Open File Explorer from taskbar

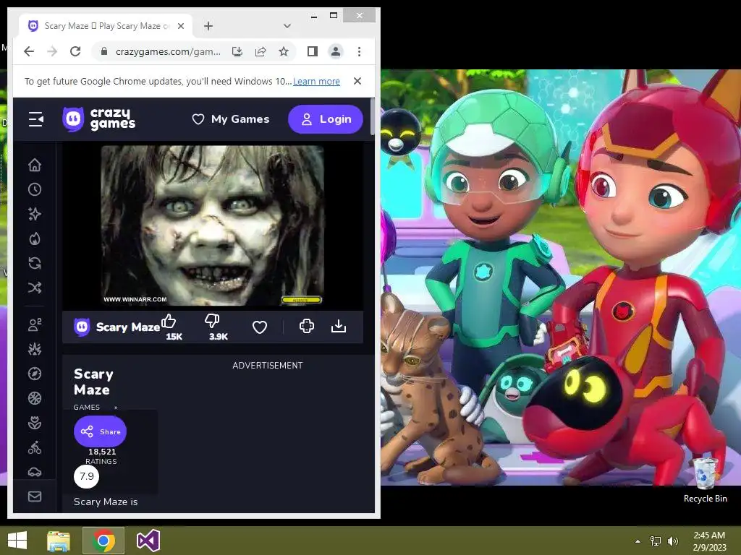click(x=59, y=541)
